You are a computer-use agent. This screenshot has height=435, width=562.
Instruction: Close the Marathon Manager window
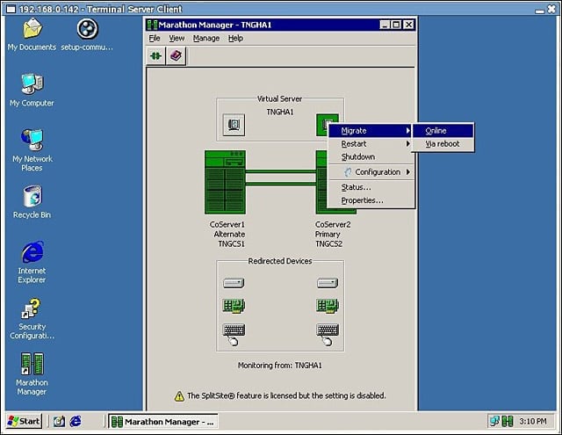coord(408,25)
